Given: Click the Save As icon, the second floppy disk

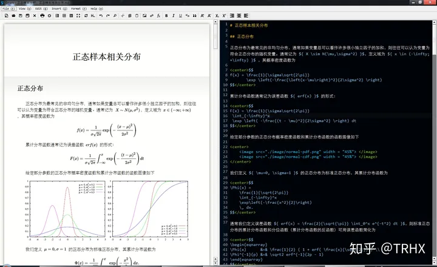Looking at the screenshot, I should click(27, 16).
